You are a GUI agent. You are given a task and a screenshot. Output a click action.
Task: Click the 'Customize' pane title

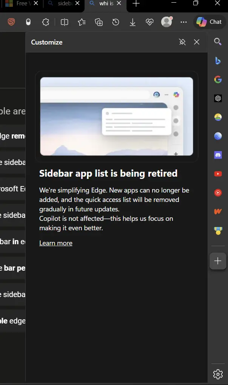coord(47,42)
